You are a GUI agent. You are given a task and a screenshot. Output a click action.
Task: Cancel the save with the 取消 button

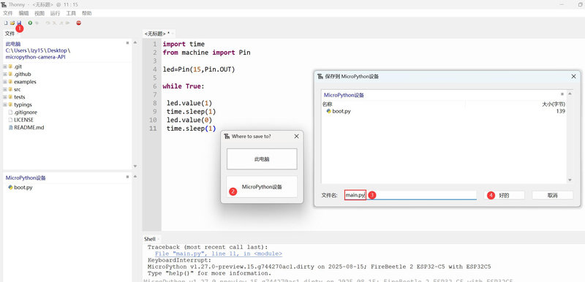(552, 195)
